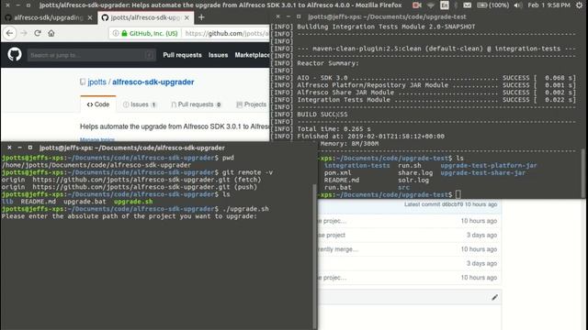The width and height of the screenshot is (588, 330).
Task: Go to the Firefox home page
Action: [x=51, y=33]
